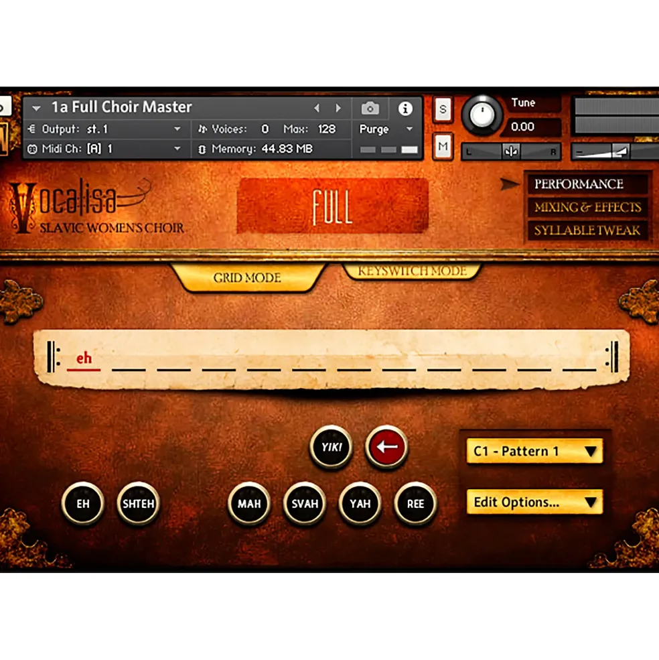The width and height of the screenshot is (659, 660).
Task: Click the Voices icon
Action: click(x=202, y=129)
